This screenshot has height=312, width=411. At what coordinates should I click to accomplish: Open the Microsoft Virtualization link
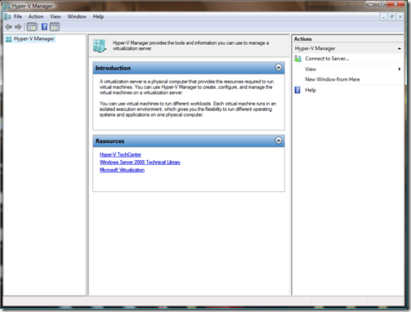122,170
